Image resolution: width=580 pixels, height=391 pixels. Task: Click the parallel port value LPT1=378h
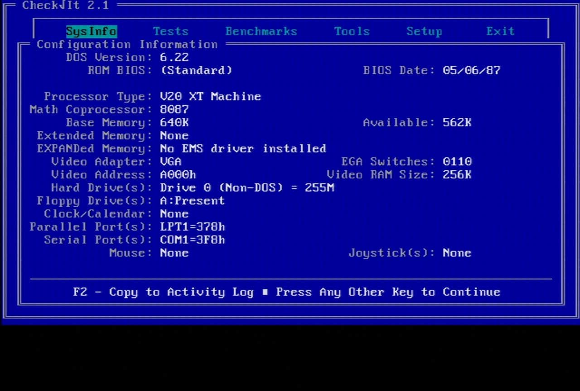point(192,227)
